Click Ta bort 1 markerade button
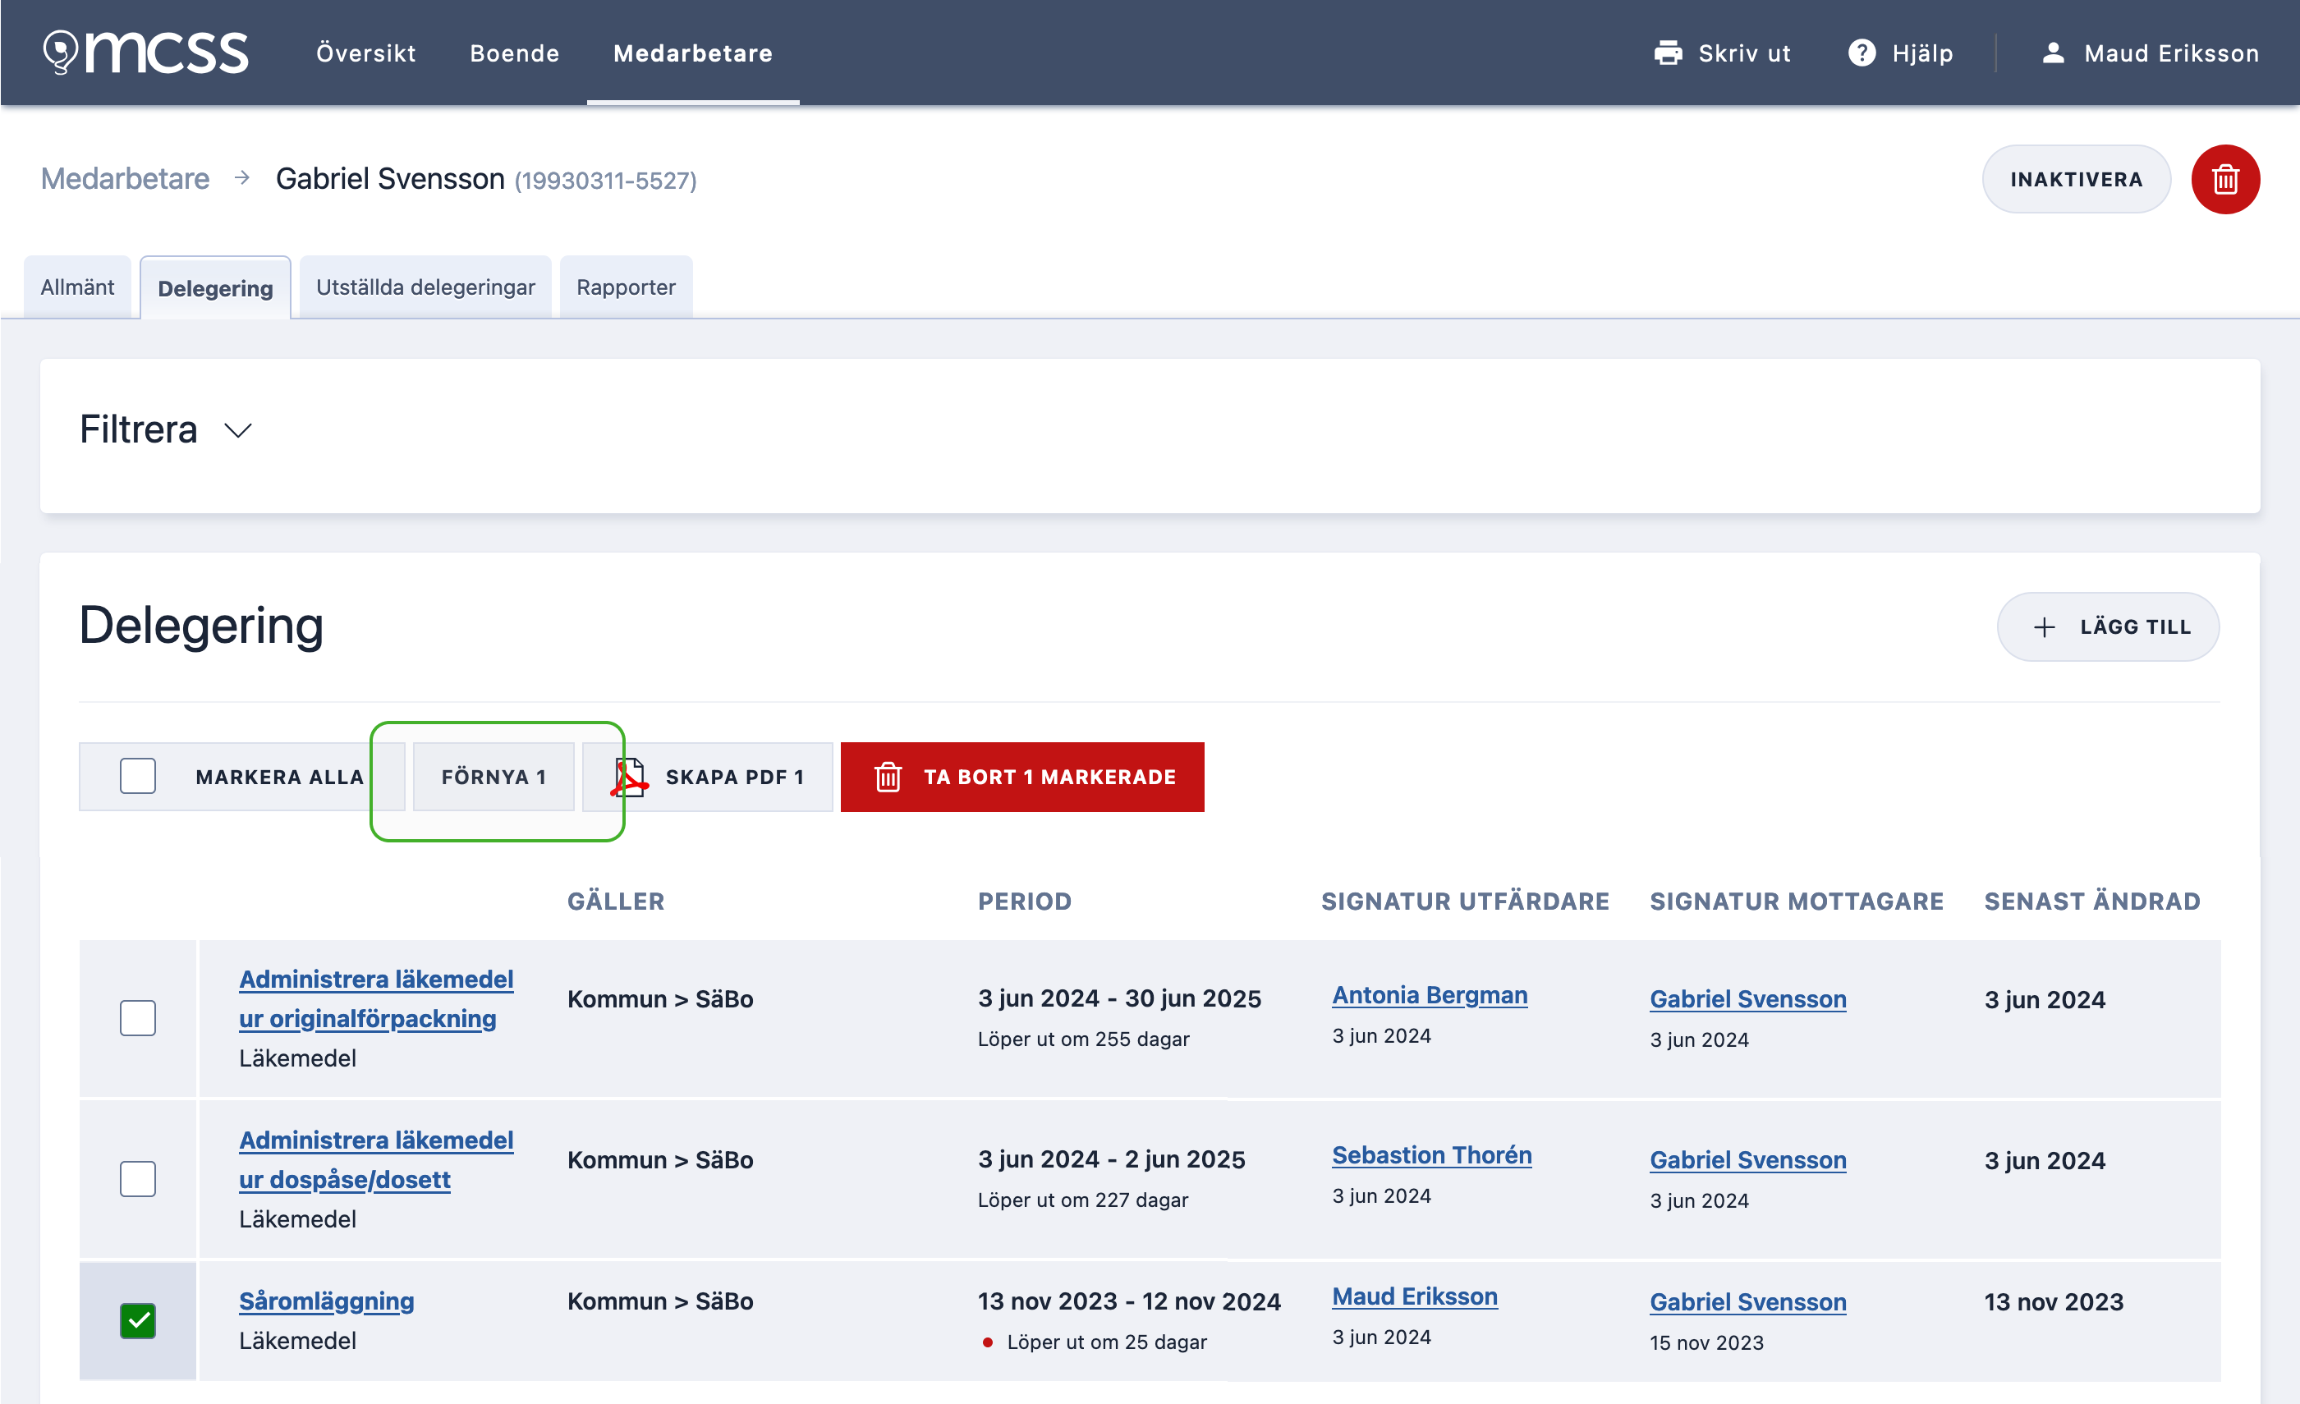2300x1404 pixels. [x=1022, y=777]
